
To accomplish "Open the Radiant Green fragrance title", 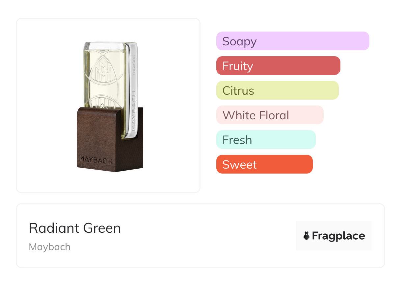I will click(x=75, y=228).
